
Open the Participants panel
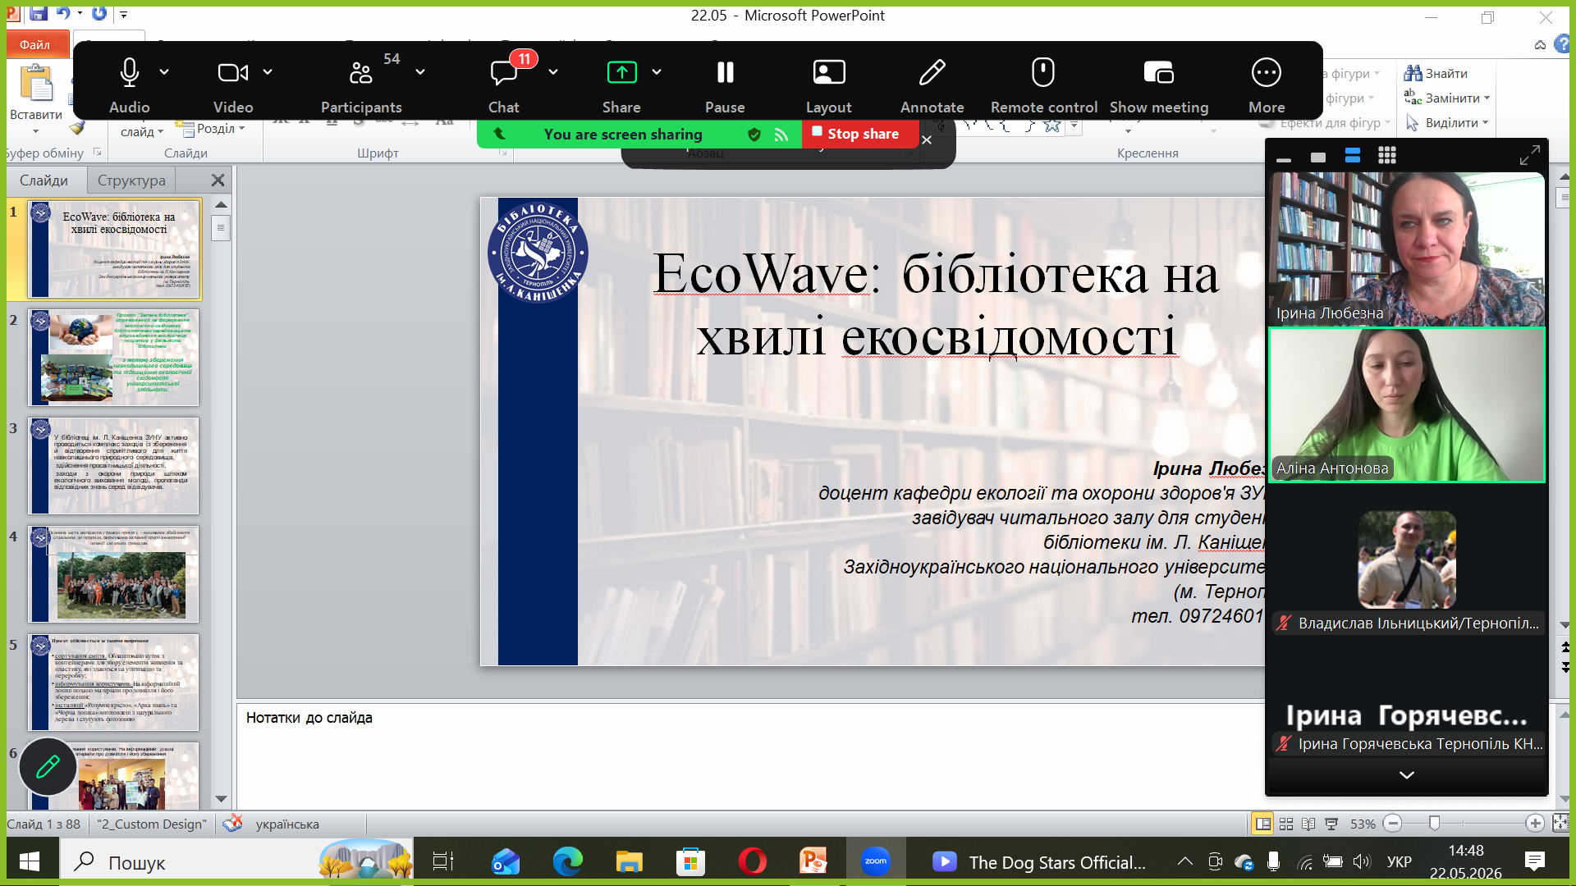[x=360, y=73]
